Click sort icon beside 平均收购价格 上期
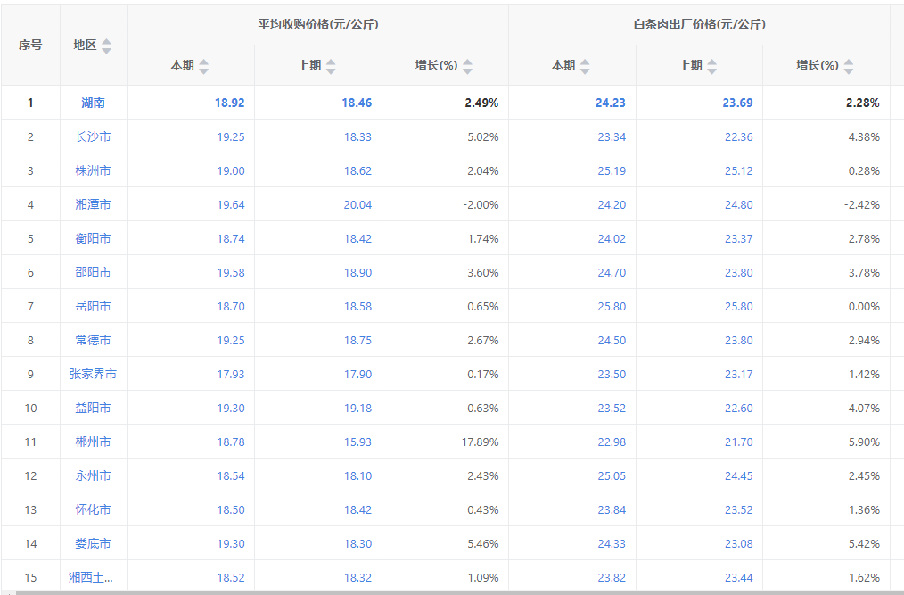This screenshot has width=904, height=595. point(331,66)
